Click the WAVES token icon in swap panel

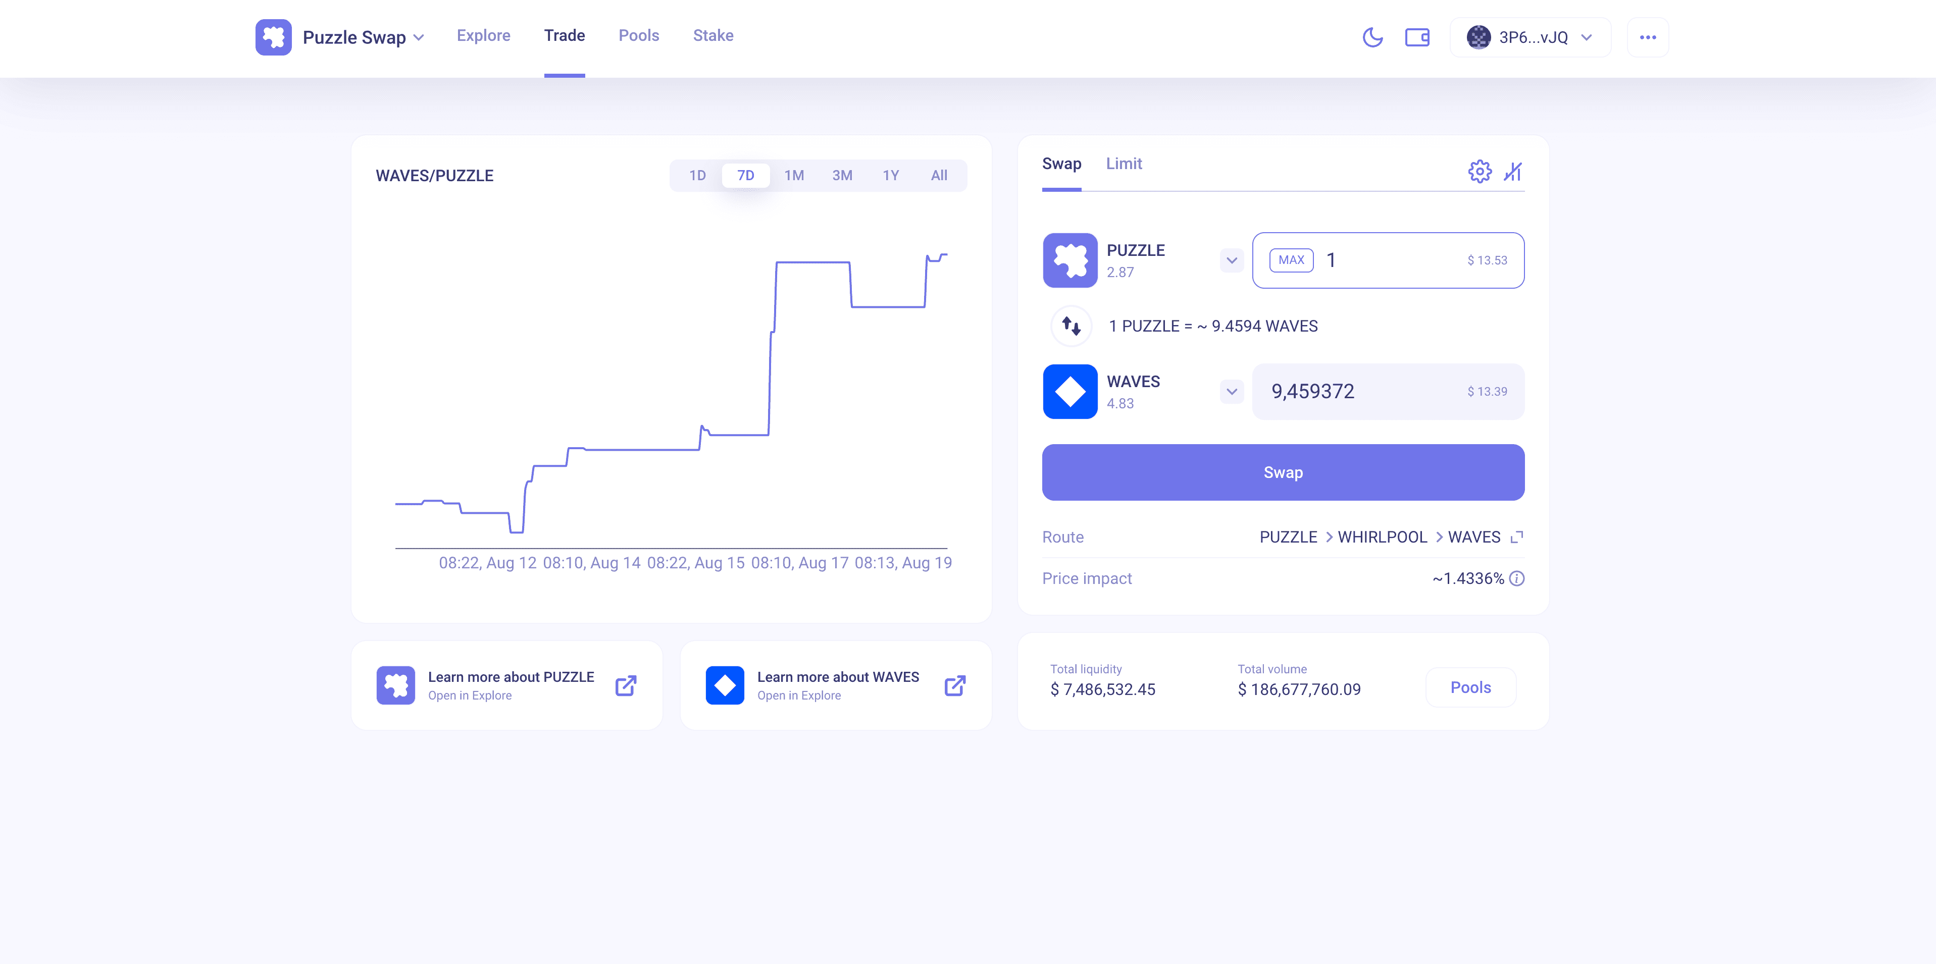click(1069, 392)
